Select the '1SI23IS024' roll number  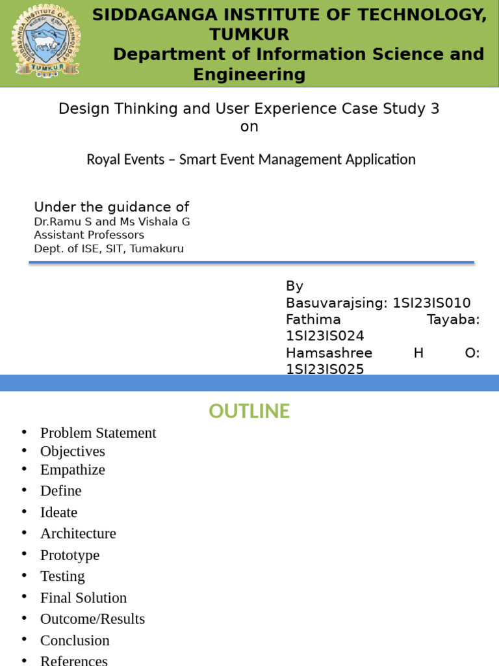325,336
